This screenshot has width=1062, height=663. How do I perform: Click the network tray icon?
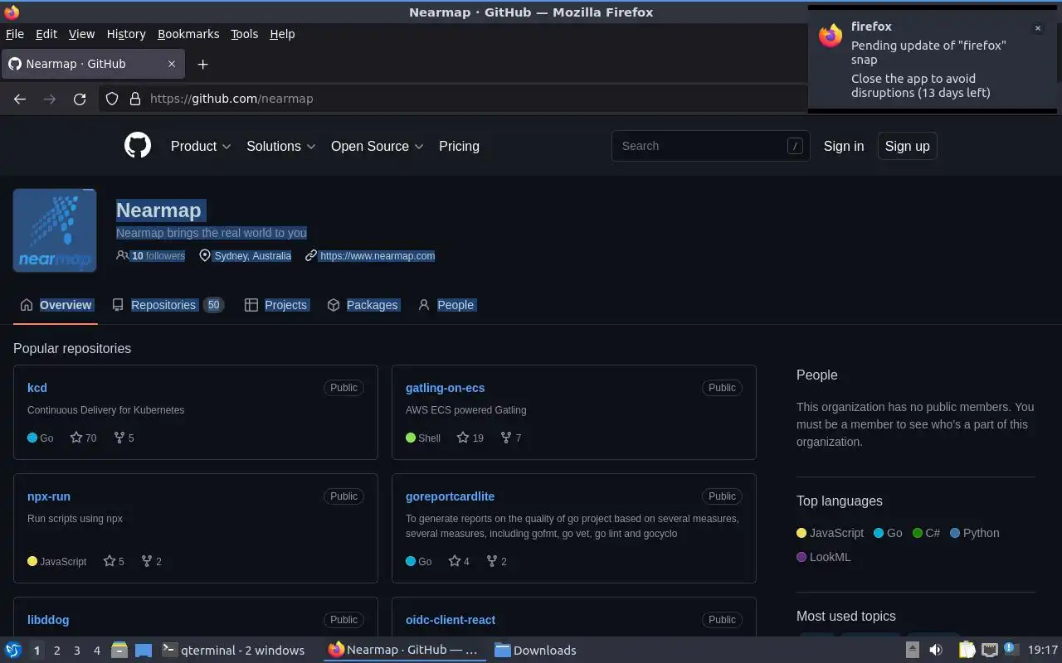pyautogui.click(x=989, y=650)
